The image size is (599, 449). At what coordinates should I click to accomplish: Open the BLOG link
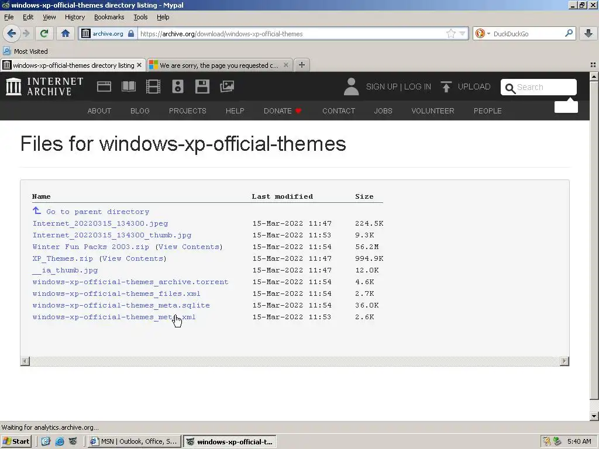[140, 110]
